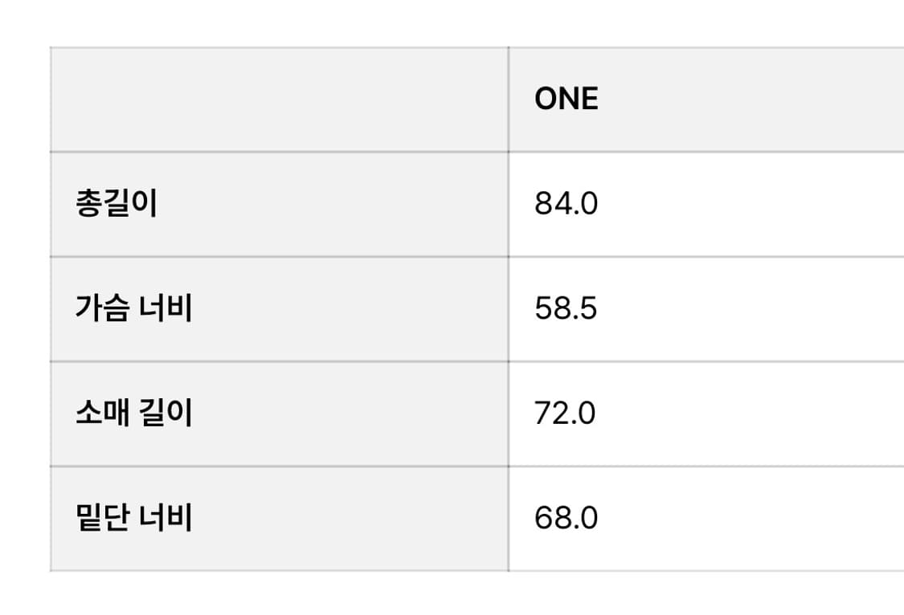Select the 총길이 row label

117,204
